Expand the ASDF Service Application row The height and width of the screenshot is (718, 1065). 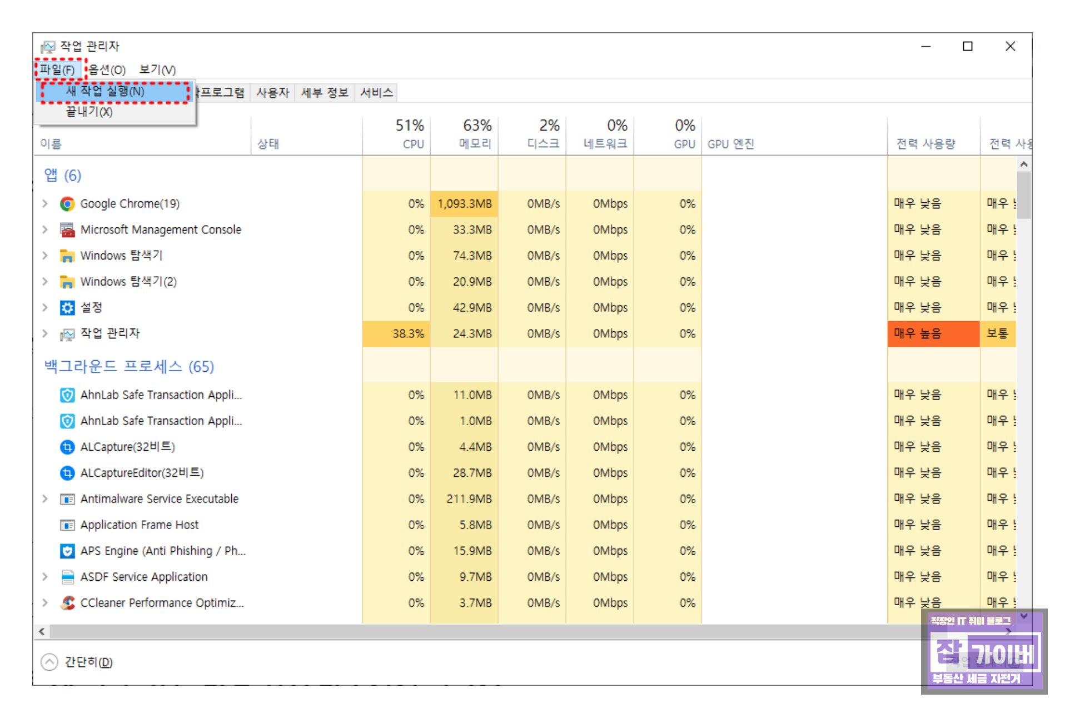tap(45, 577)
